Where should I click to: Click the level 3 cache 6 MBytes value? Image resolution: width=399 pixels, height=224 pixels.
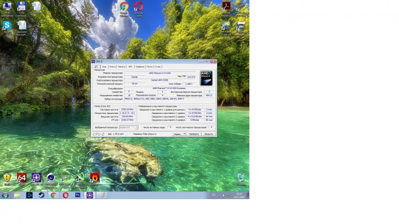coord(195,120)
